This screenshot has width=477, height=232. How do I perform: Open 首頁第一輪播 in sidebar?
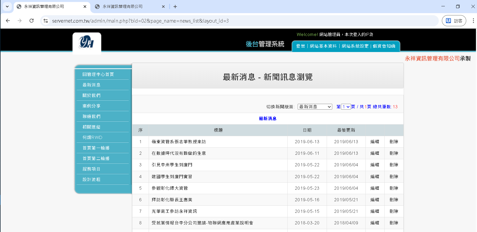[96, 148]
